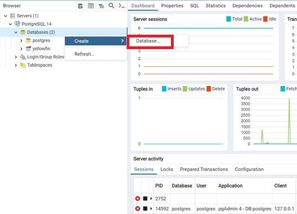The height and width of the screenshot is (214, 297).
Task: Select the Configuration activity tab
Action: tap(249, 169)
